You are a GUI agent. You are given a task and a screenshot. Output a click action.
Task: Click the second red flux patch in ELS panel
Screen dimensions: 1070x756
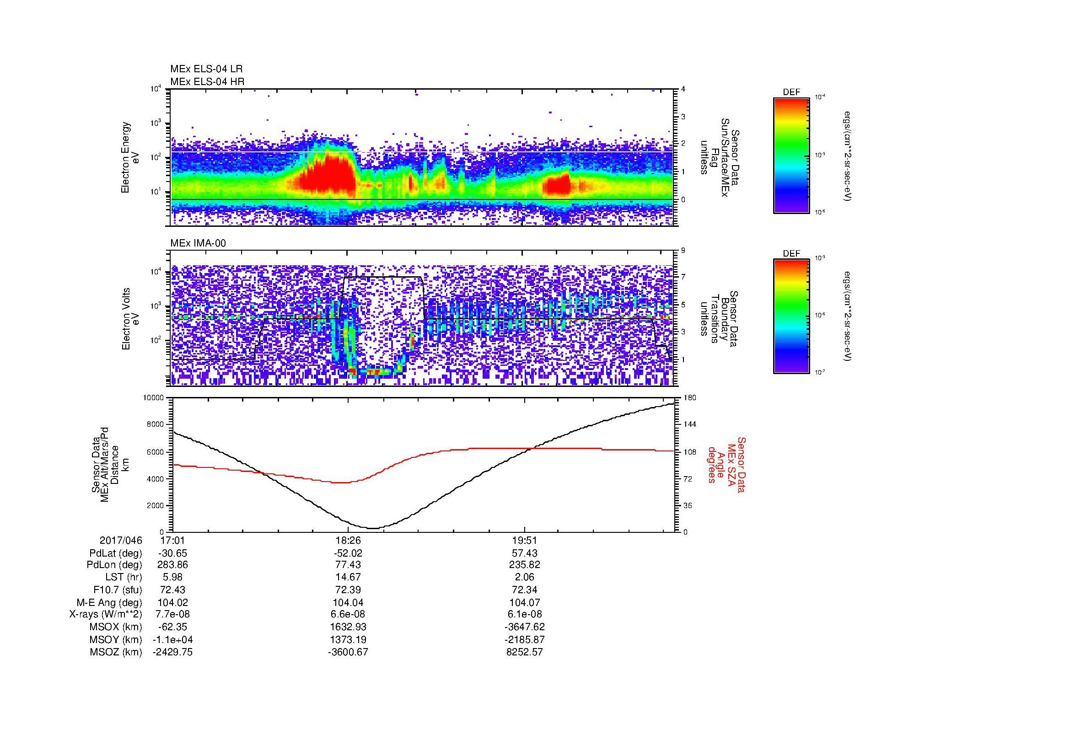click(557, 184)
